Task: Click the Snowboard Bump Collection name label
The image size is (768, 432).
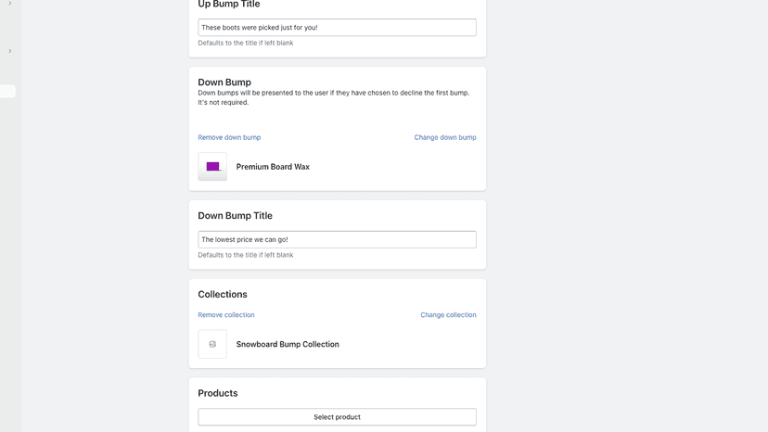Action: 288,344
